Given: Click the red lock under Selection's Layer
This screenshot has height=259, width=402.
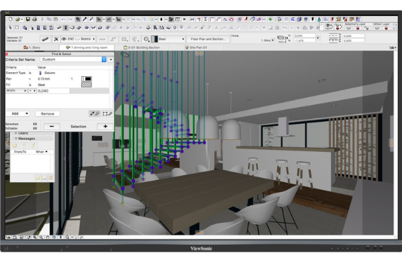Looking at the screenshot, I should [x=358, y=28].
